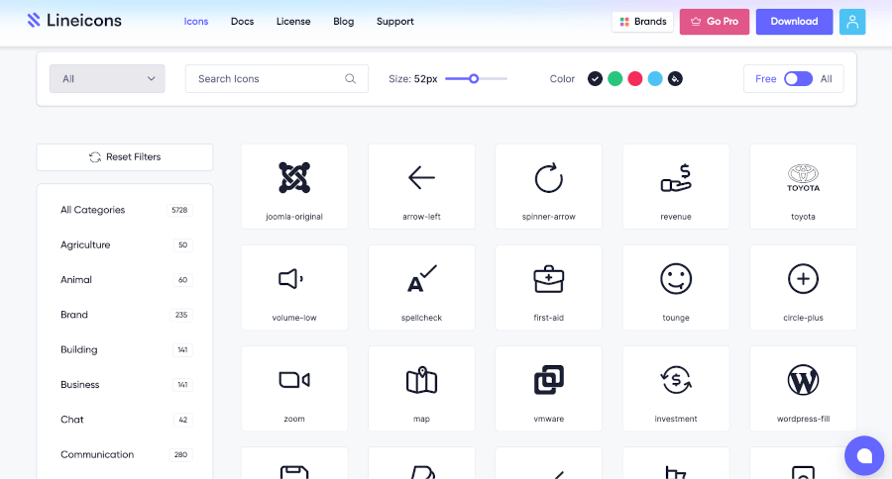Select the toyota brand icon
This screenshot has height=479, width=892.
(803, 186)
